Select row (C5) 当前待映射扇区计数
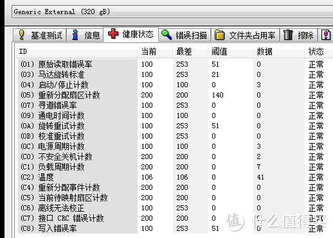The width and height of the screenshot is (333, 238). click(x=175, y=198)
